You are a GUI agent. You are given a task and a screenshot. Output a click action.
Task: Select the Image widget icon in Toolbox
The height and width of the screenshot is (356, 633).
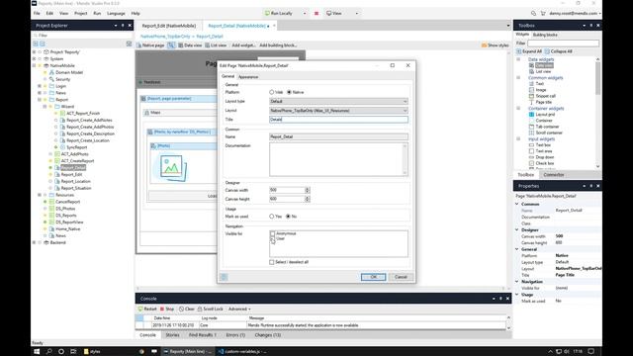coord(531,90)
